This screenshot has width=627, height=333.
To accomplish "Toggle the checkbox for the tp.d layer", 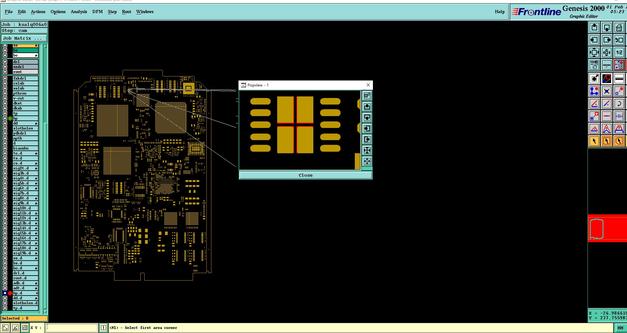I will click(x=5, y=308).
